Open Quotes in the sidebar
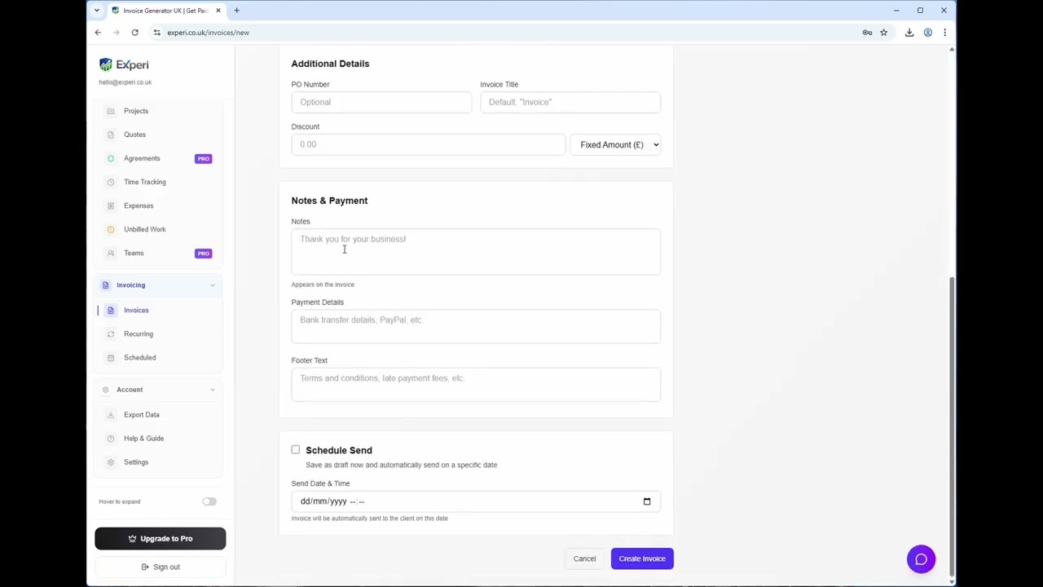The width and height of the screenshot is (1043, 587). point(134,135)
